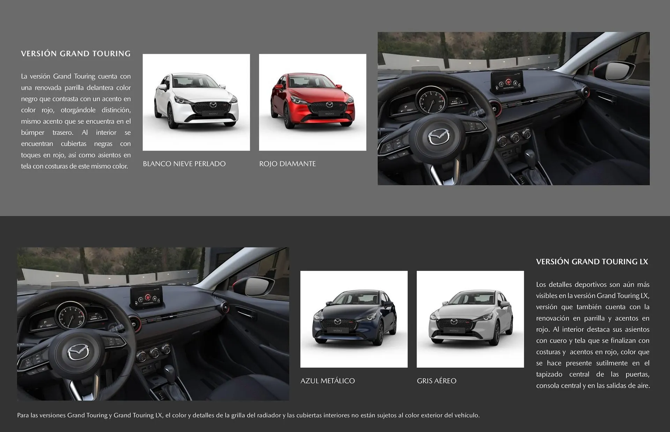Click the white car thumbnail image
Image resolution: width=670 pixels, height=432 pixels.
tap(196, 101)
